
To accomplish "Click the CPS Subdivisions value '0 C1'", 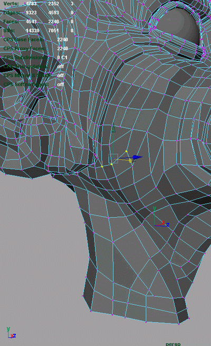I will pos(62,58).
